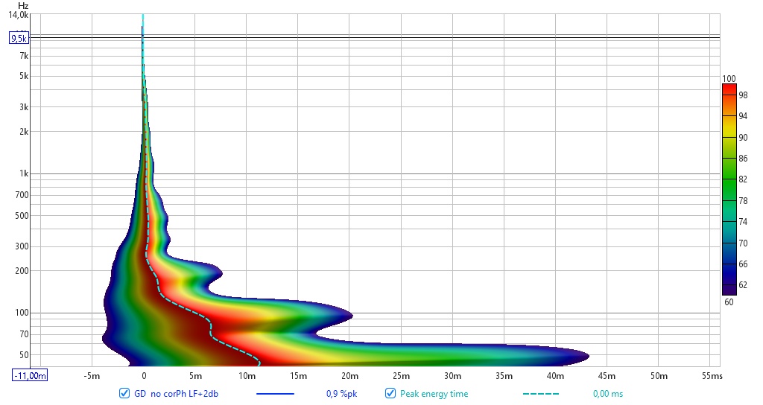Click the 74 label on color scale
763x405 pixels.
tap(743, 222)
